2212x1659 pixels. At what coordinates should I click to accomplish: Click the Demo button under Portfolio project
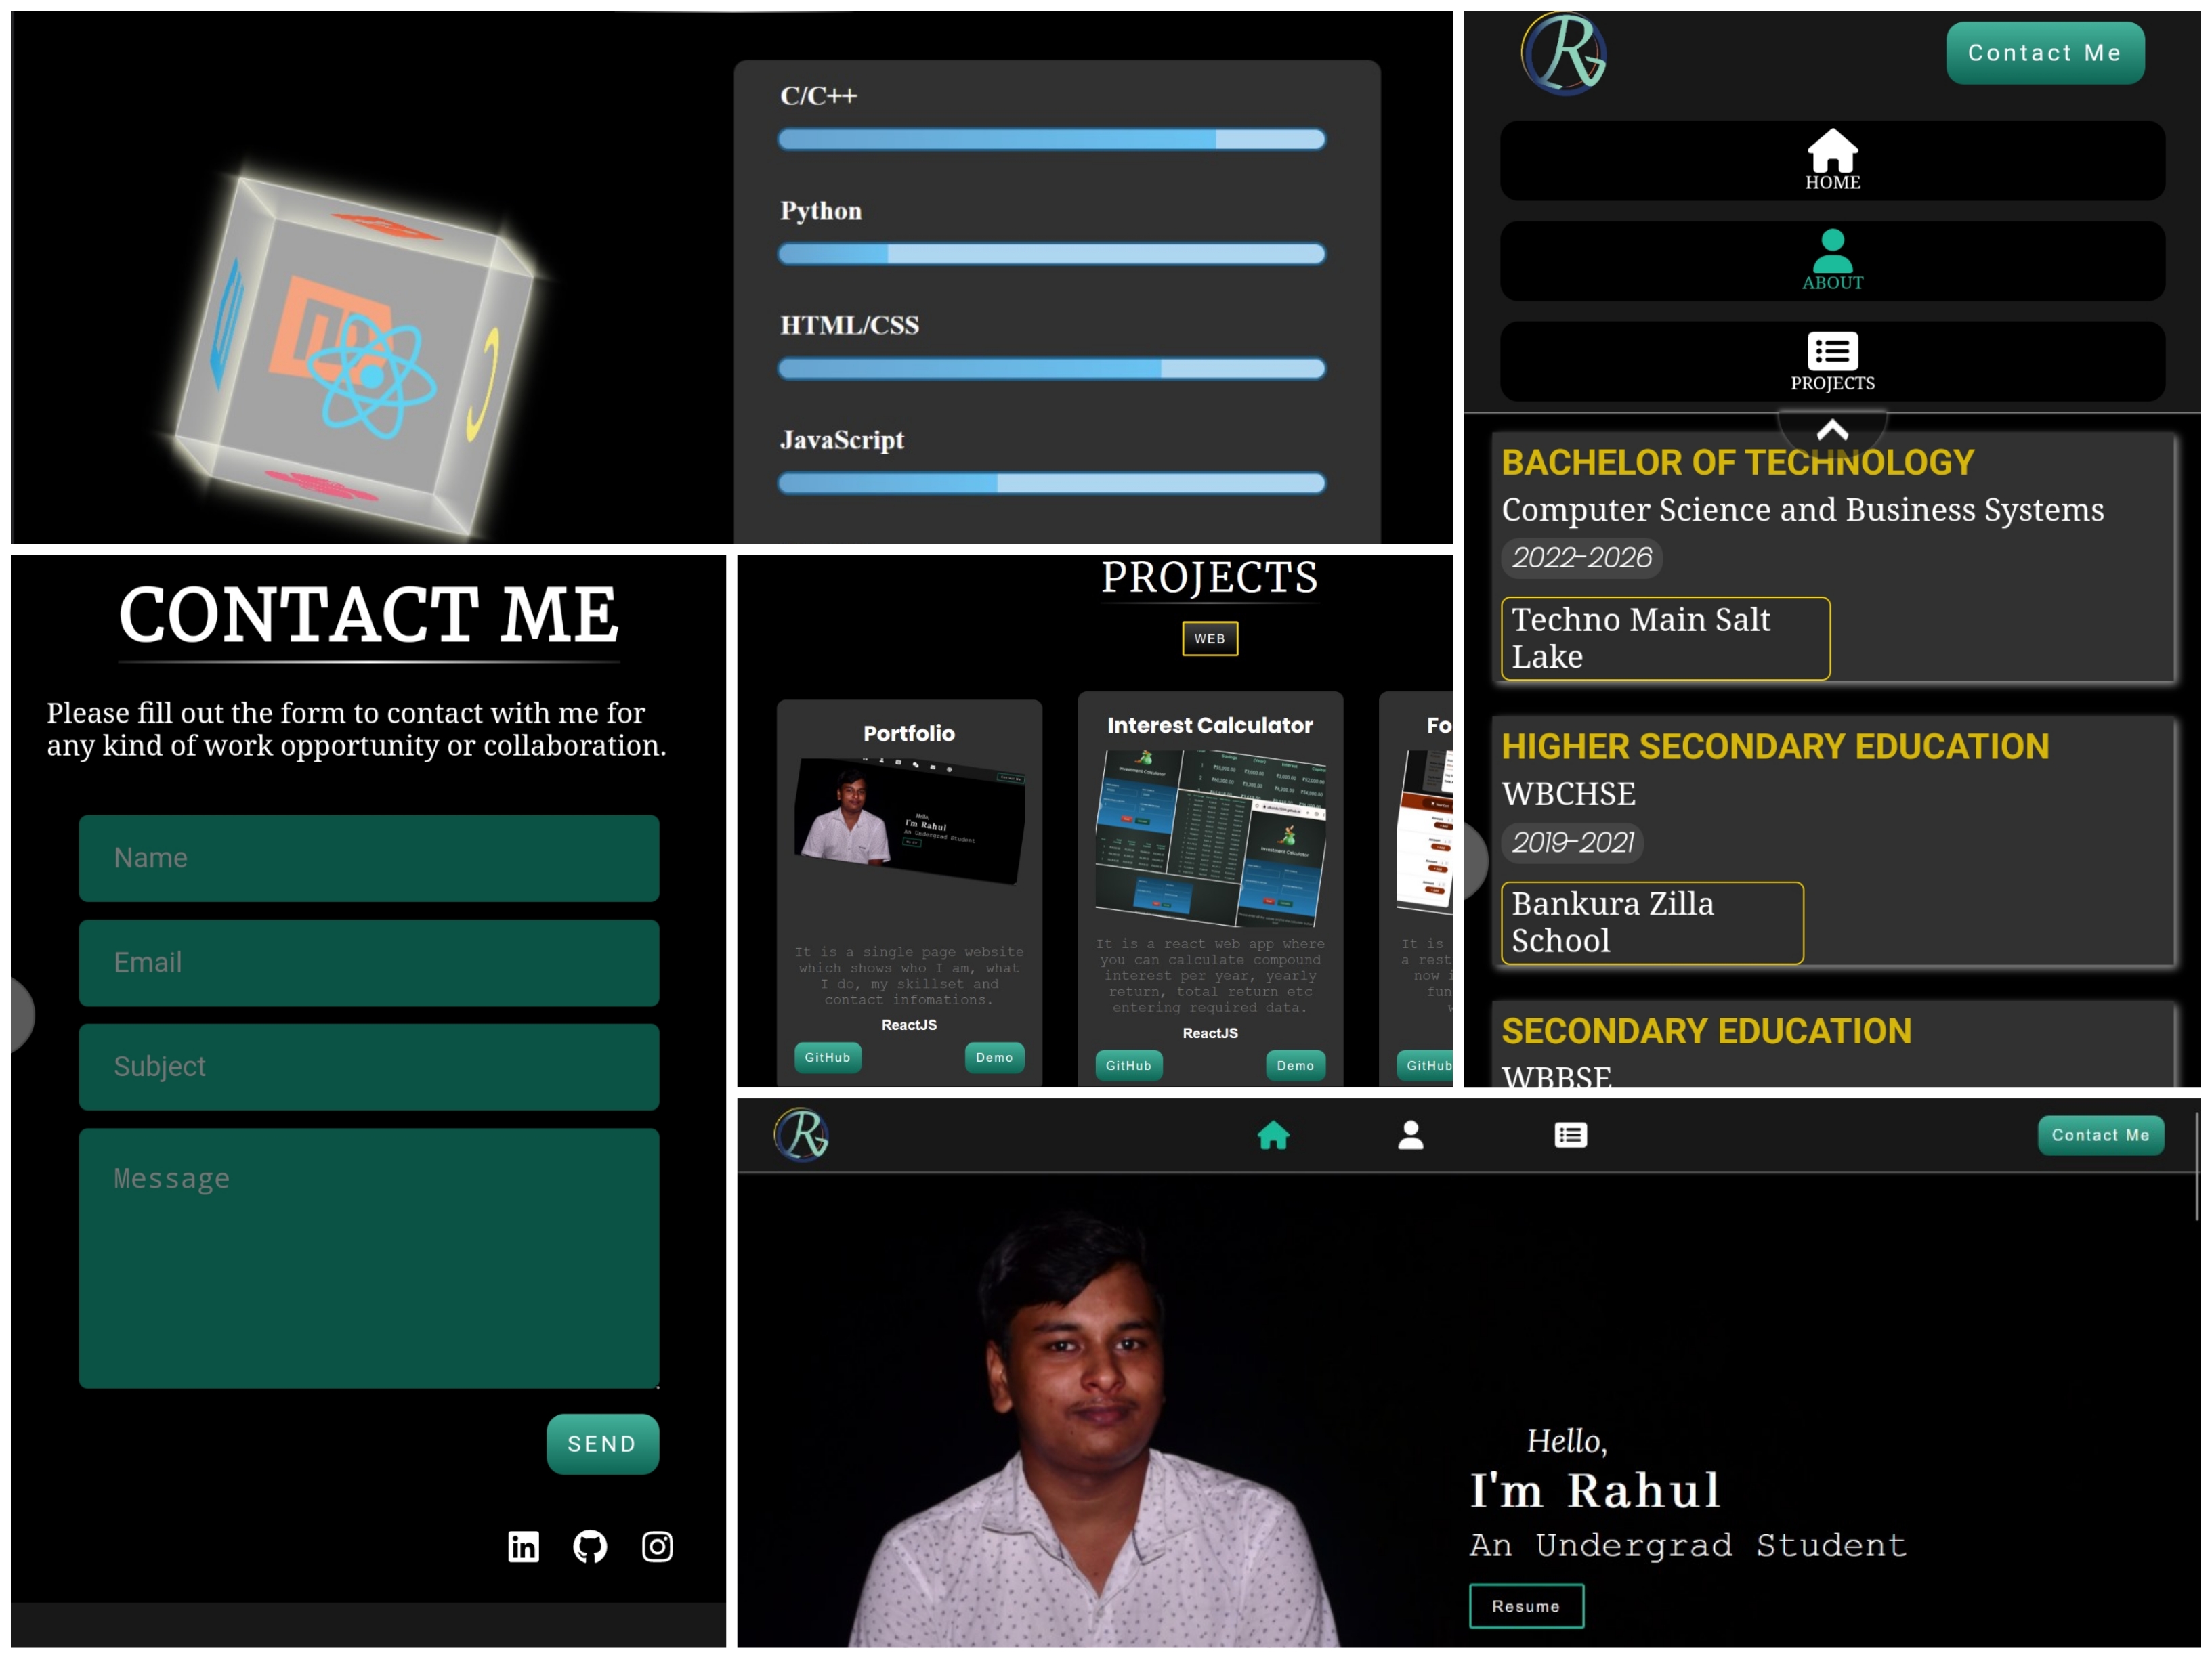[x=994, y=1057]
